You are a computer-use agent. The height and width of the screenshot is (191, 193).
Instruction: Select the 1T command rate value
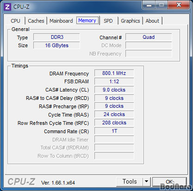pyautogui.click(x=114, y=131)
